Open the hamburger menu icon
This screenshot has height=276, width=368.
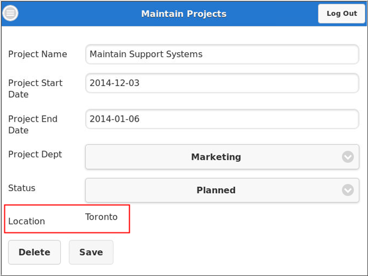[10, 14]
